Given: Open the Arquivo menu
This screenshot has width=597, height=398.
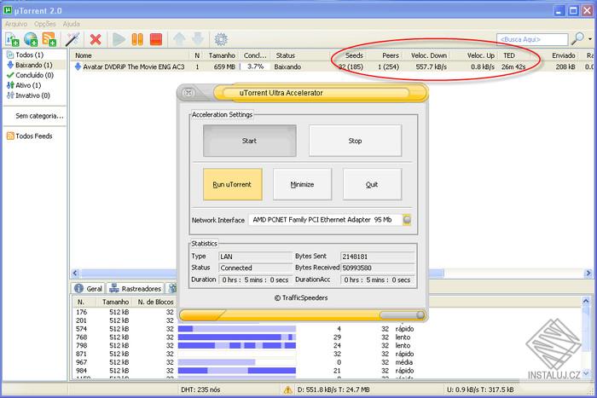Looking at the screenshot, I should coord(15,24).
